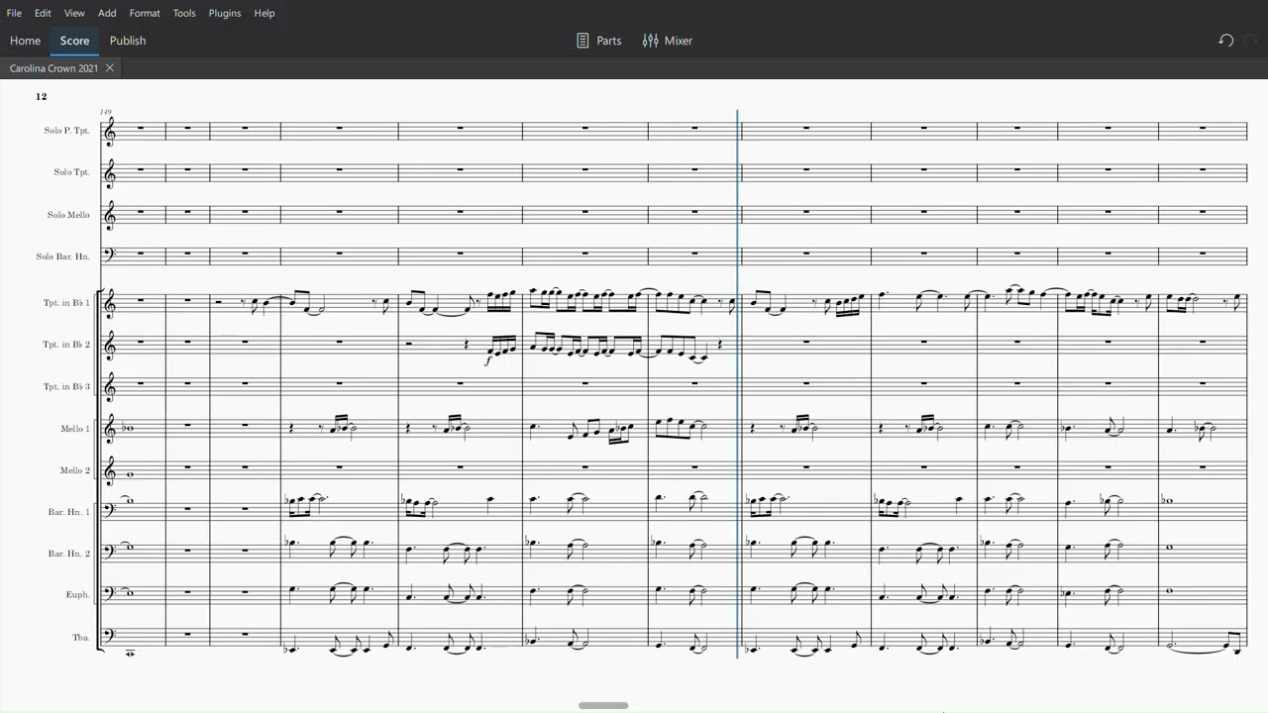Viewport: 1268px width, 713px height.
Task: Select the Tpt. in B♭ 1 label
Action: pyautogui.click(x=66, y=303)
